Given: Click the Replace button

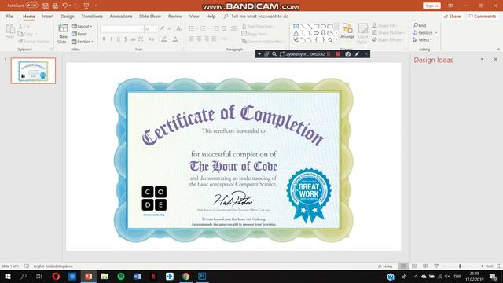Looking at the screenshot, I should click(423, 33).
